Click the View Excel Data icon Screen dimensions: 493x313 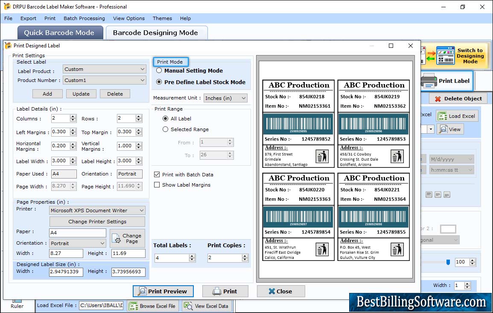[x=188, y=306]
